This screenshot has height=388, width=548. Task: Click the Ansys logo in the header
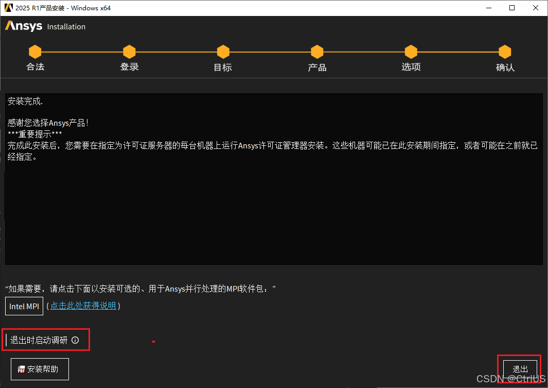[24, 26]
